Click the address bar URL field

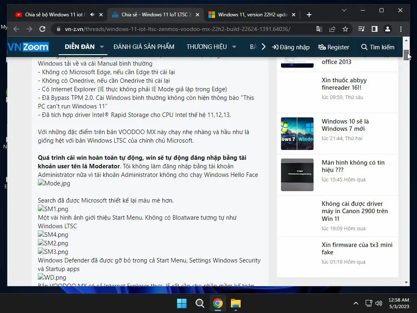(178, 29)
